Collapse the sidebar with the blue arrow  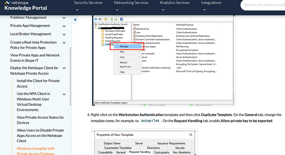tap(75, 20)
